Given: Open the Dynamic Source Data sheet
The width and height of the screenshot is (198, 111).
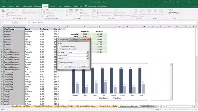Looking at the screenshot, I should click(108, 106).
